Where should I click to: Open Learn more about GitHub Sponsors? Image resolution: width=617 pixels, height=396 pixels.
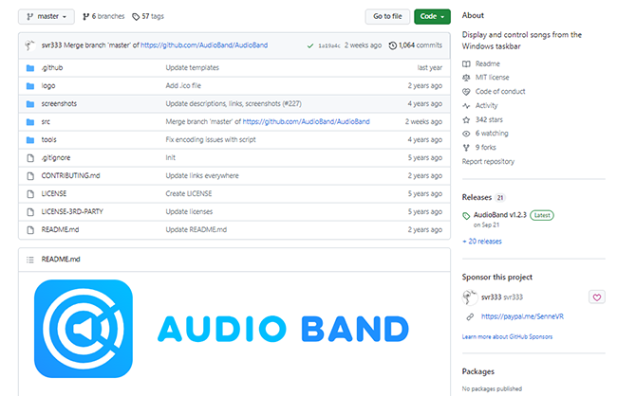507,337
